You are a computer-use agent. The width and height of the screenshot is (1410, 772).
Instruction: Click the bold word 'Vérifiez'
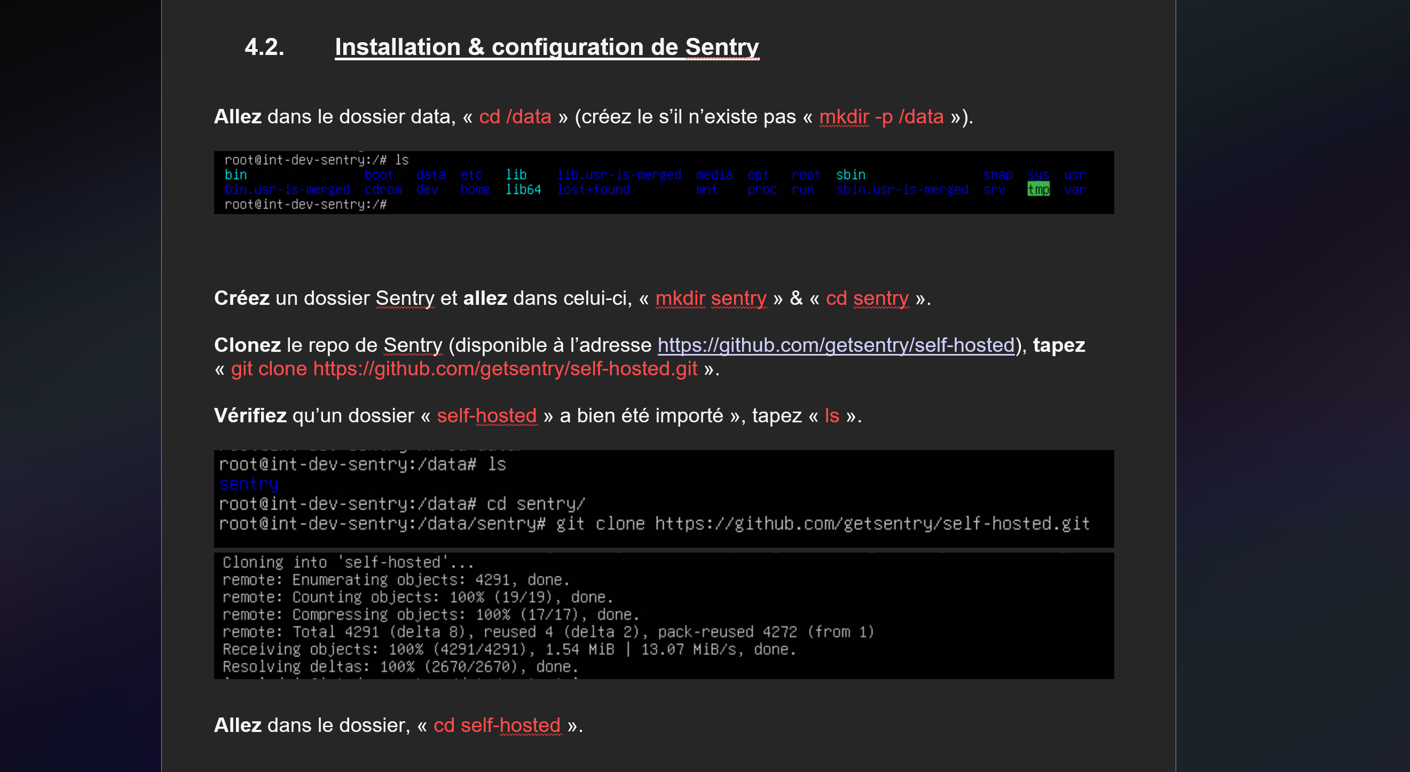[x=250, y=415]
